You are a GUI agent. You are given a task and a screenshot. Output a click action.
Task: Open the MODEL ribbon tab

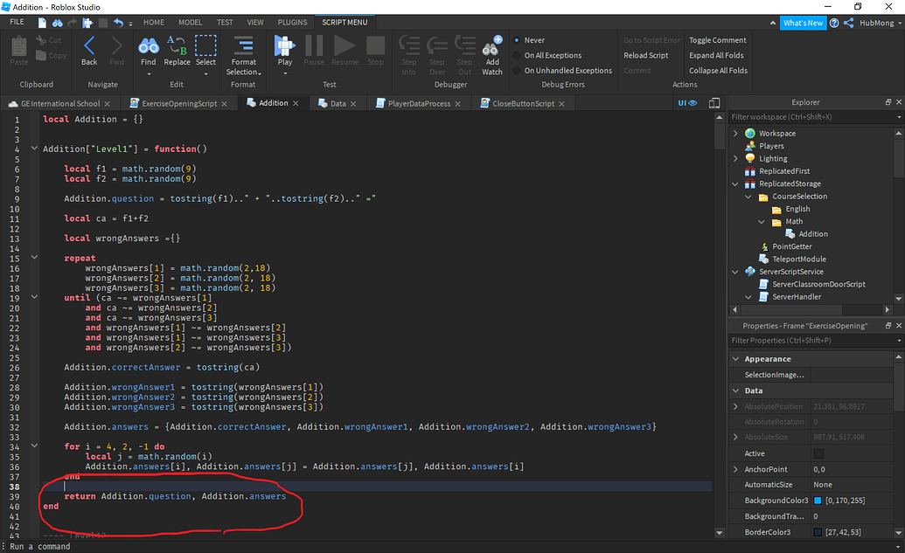pos(190,23)
